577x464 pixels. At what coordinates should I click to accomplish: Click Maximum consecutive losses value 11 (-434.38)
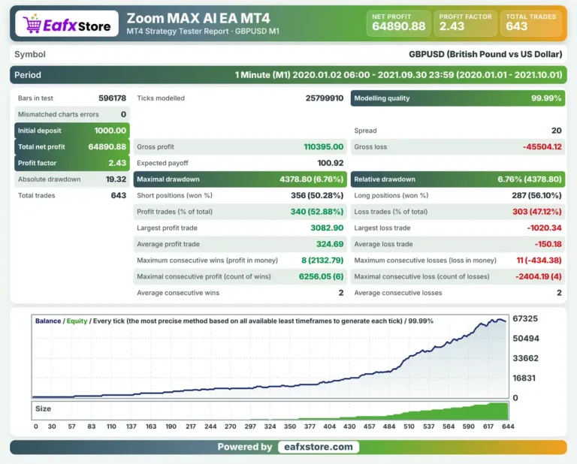click(539, 260)
